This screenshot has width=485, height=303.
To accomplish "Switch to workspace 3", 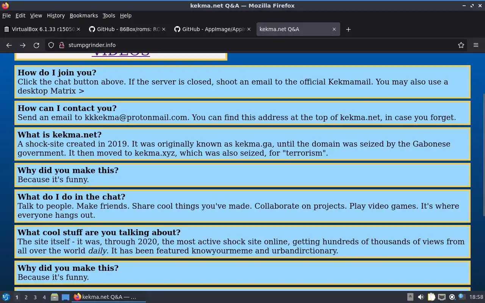I will click(x=35, y=297).
